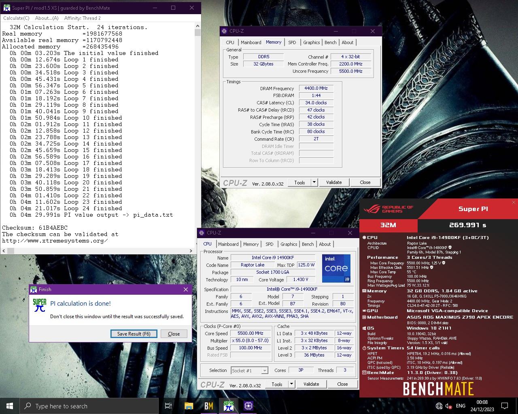
Task: Click the Core Speed 5500.00 MHz field
Action: [x=251, y=334]
